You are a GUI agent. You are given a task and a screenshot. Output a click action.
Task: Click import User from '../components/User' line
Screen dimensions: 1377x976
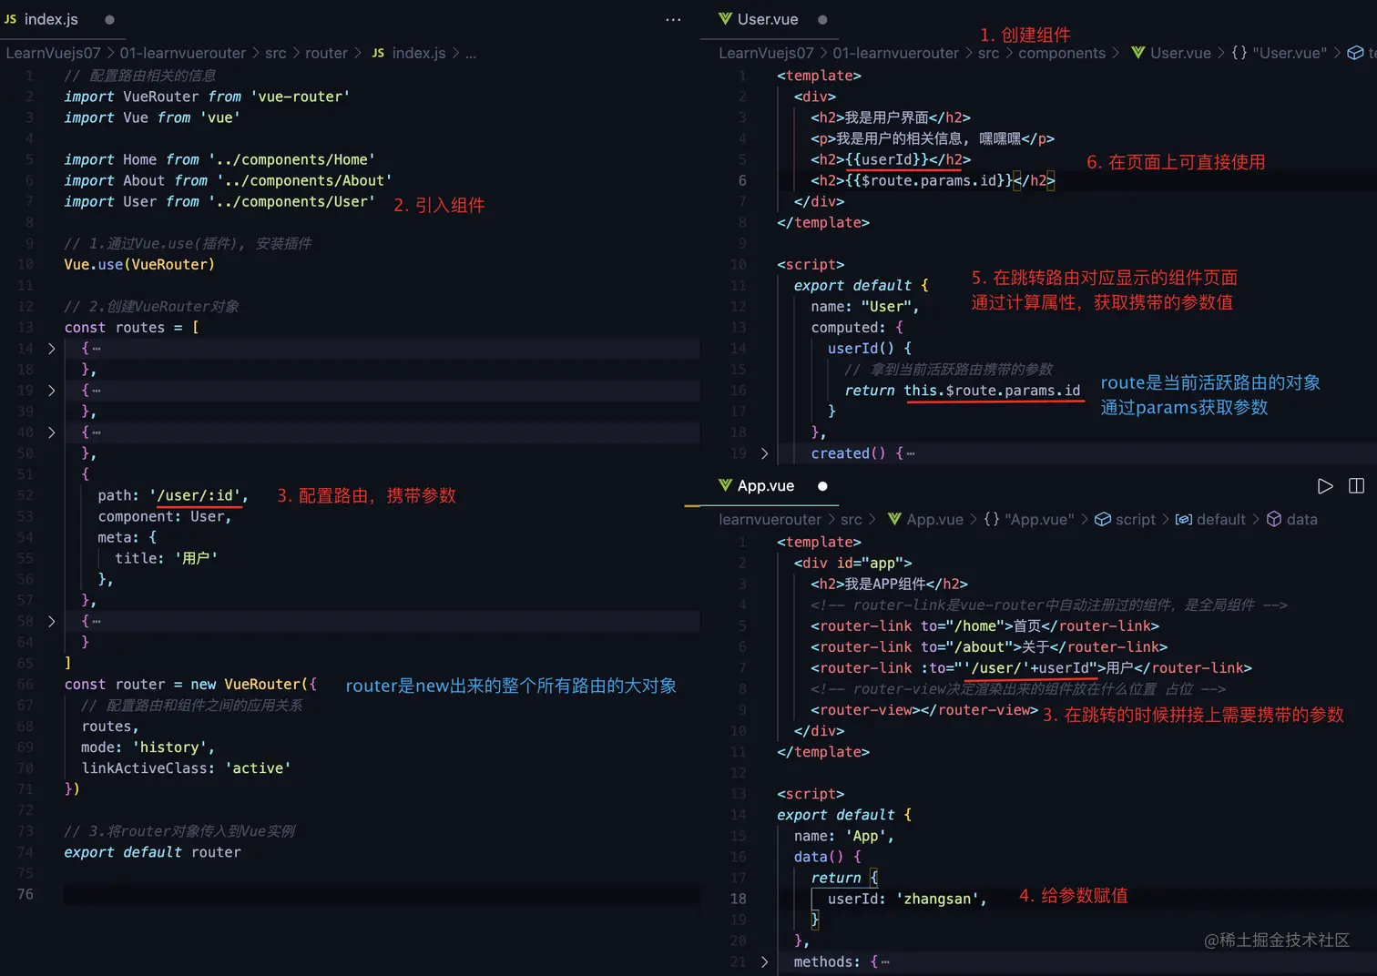tap(219, 201)
